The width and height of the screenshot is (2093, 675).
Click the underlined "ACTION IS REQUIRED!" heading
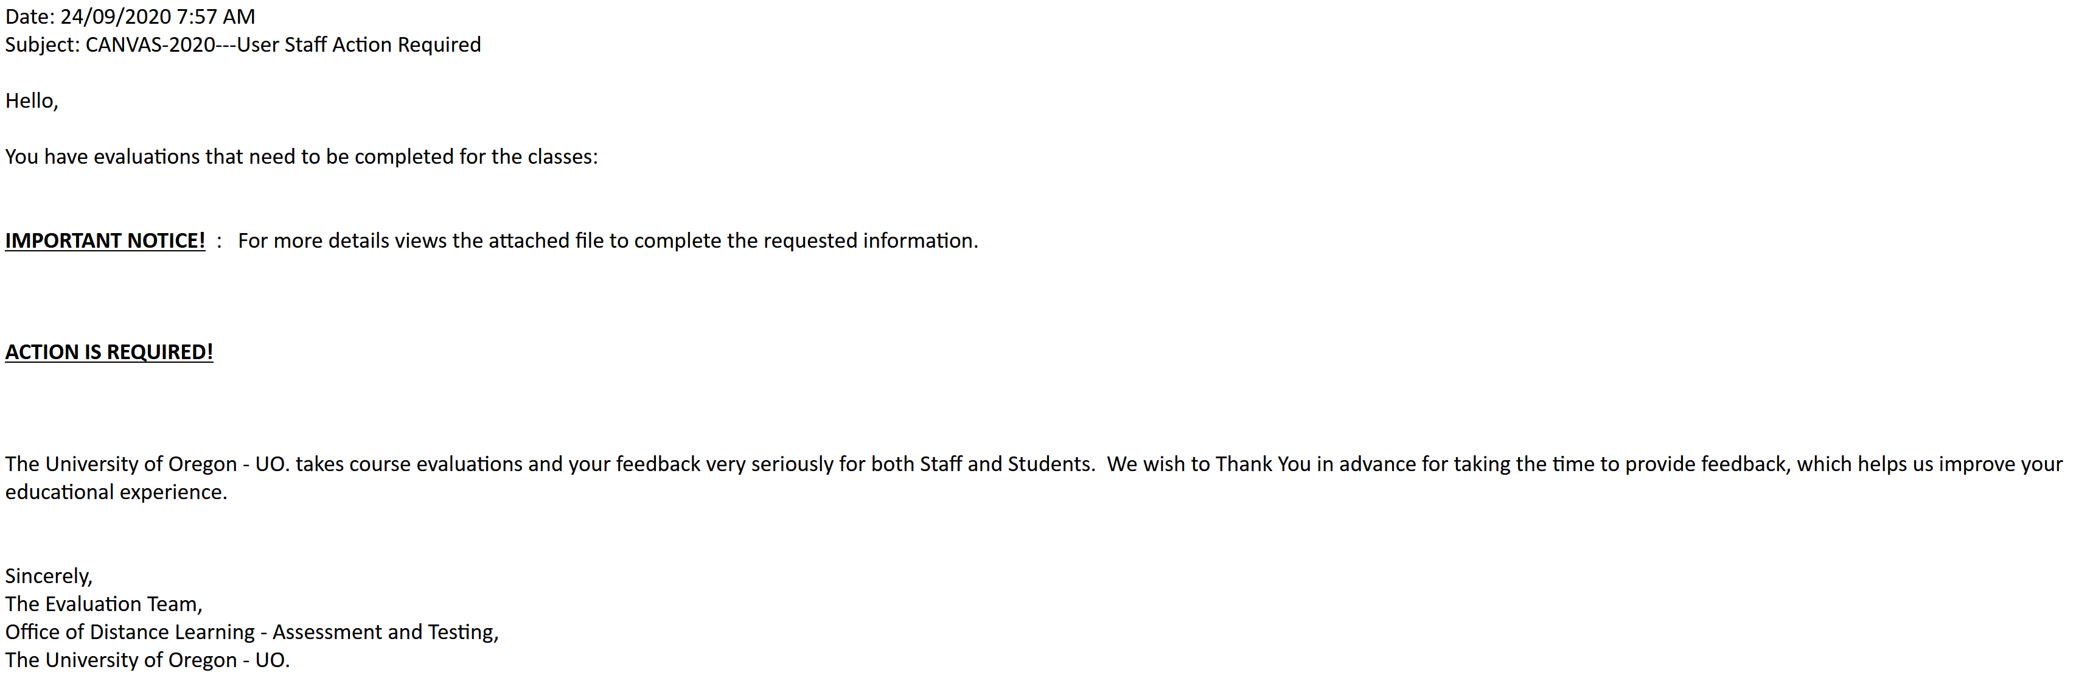[109, 352]
